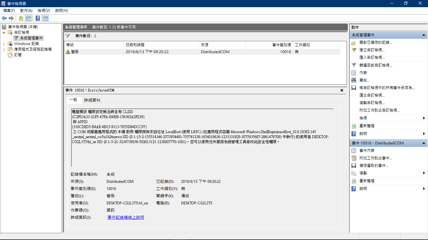Open the 檢視 submenu in the actions pane
Image resolution: width=428 pixels, height=240 pixels.
click(424, 118)
